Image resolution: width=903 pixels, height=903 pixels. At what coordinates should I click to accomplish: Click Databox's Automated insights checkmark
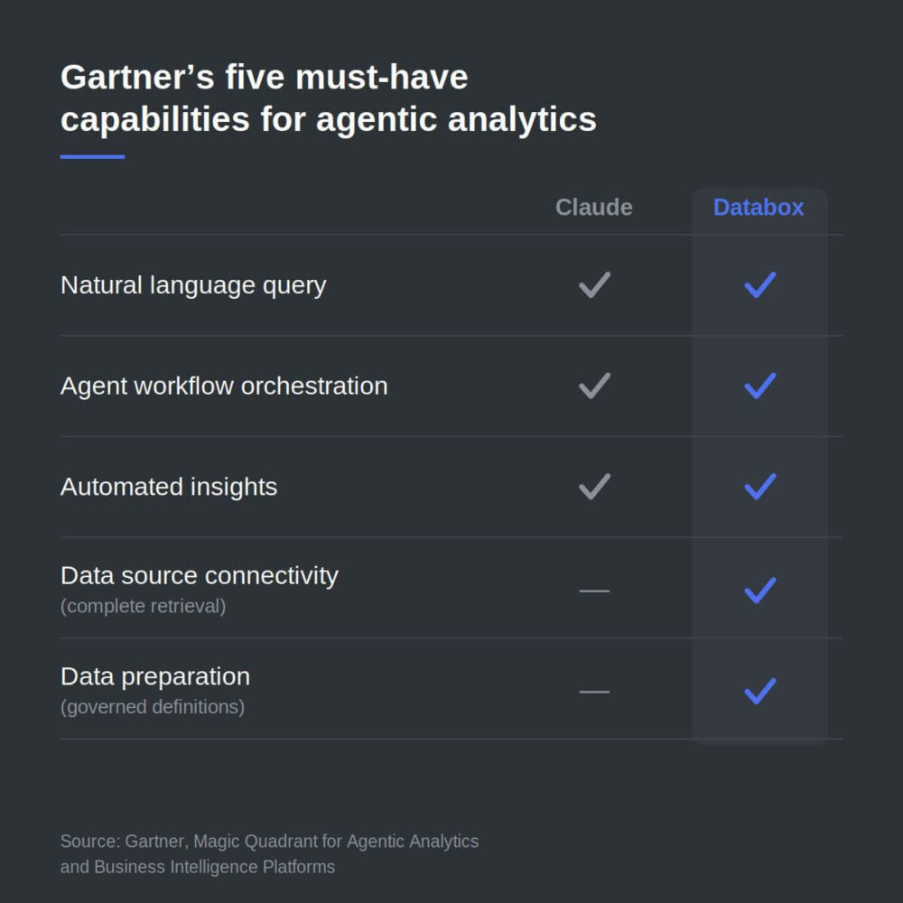pos(760,487)
